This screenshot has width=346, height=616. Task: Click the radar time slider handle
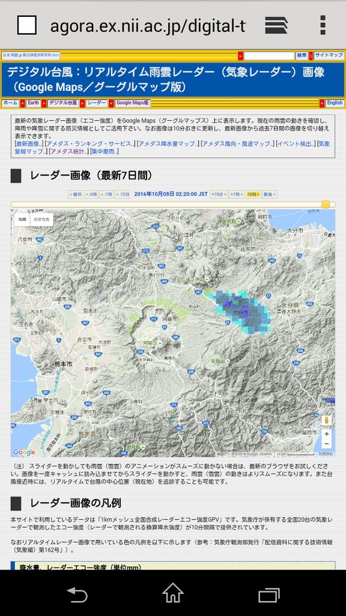325,205
